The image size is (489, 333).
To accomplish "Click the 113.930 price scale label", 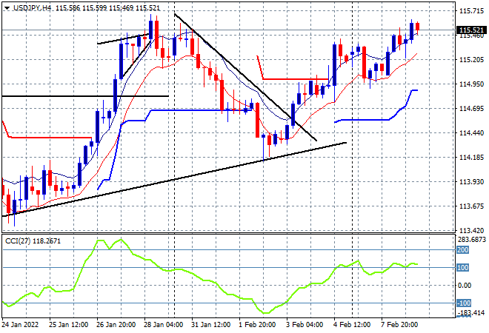I will [x=471, y=181].
